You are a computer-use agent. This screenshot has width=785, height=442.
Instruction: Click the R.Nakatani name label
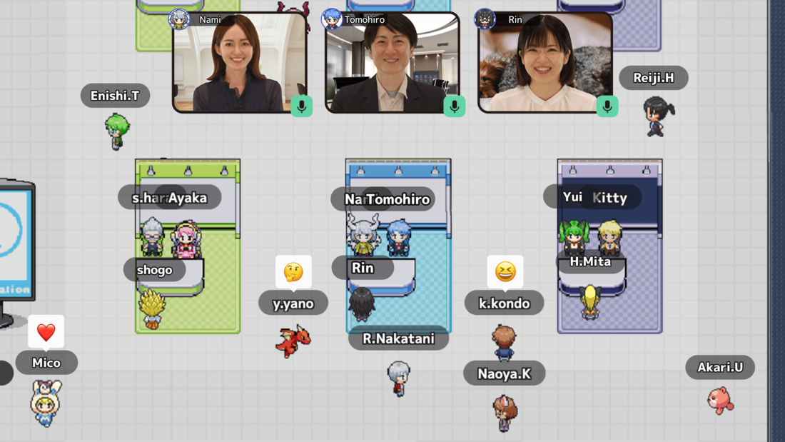pyautogui.click(x=398, y=338)
